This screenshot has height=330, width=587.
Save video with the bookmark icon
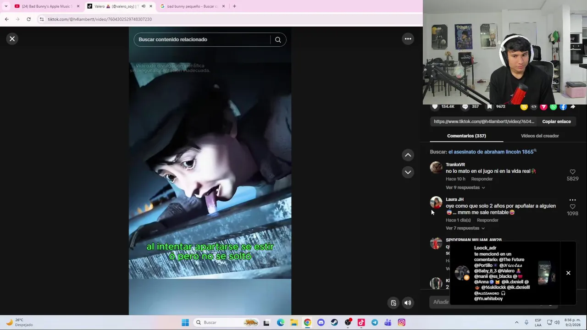(x=490, y=106)
